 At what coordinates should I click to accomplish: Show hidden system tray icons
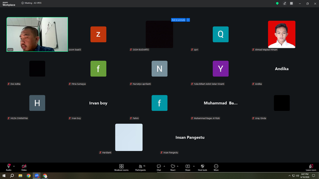pos(290,176)
